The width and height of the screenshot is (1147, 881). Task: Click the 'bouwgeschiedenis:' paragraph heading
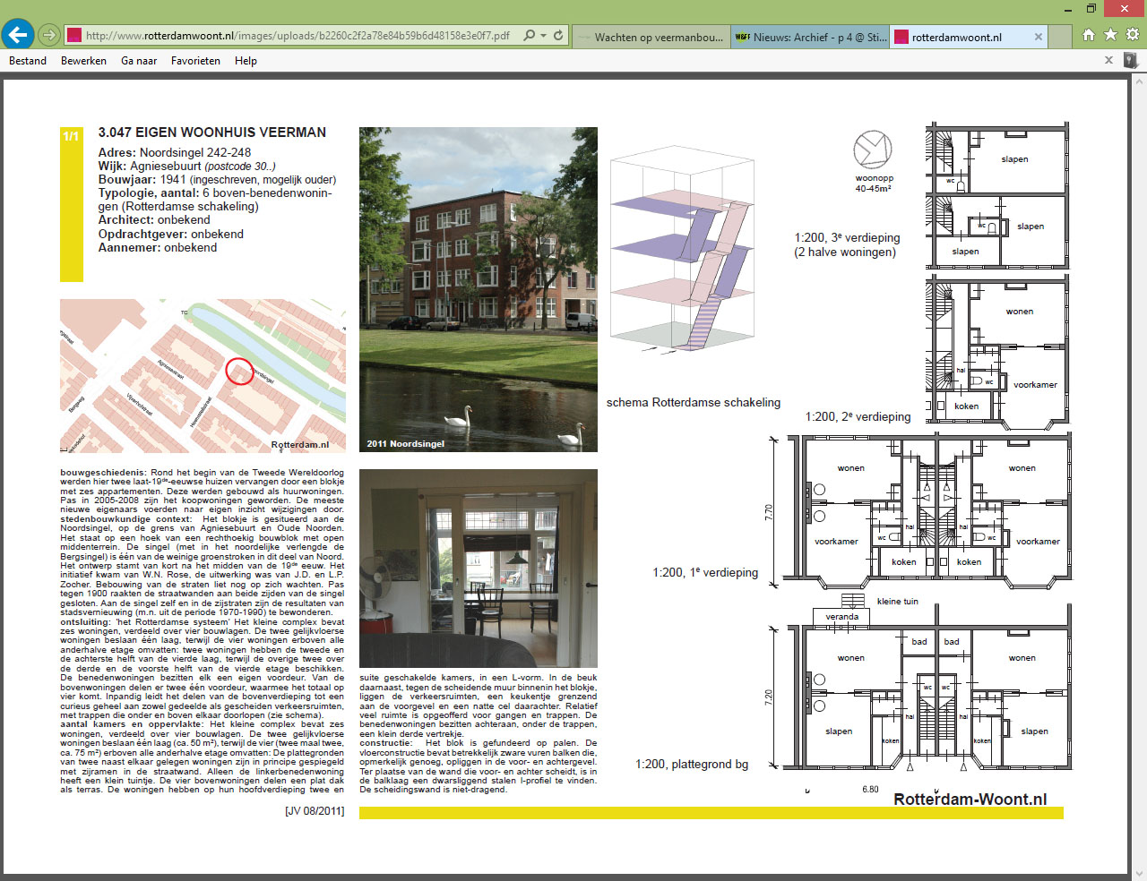point(103,473)
